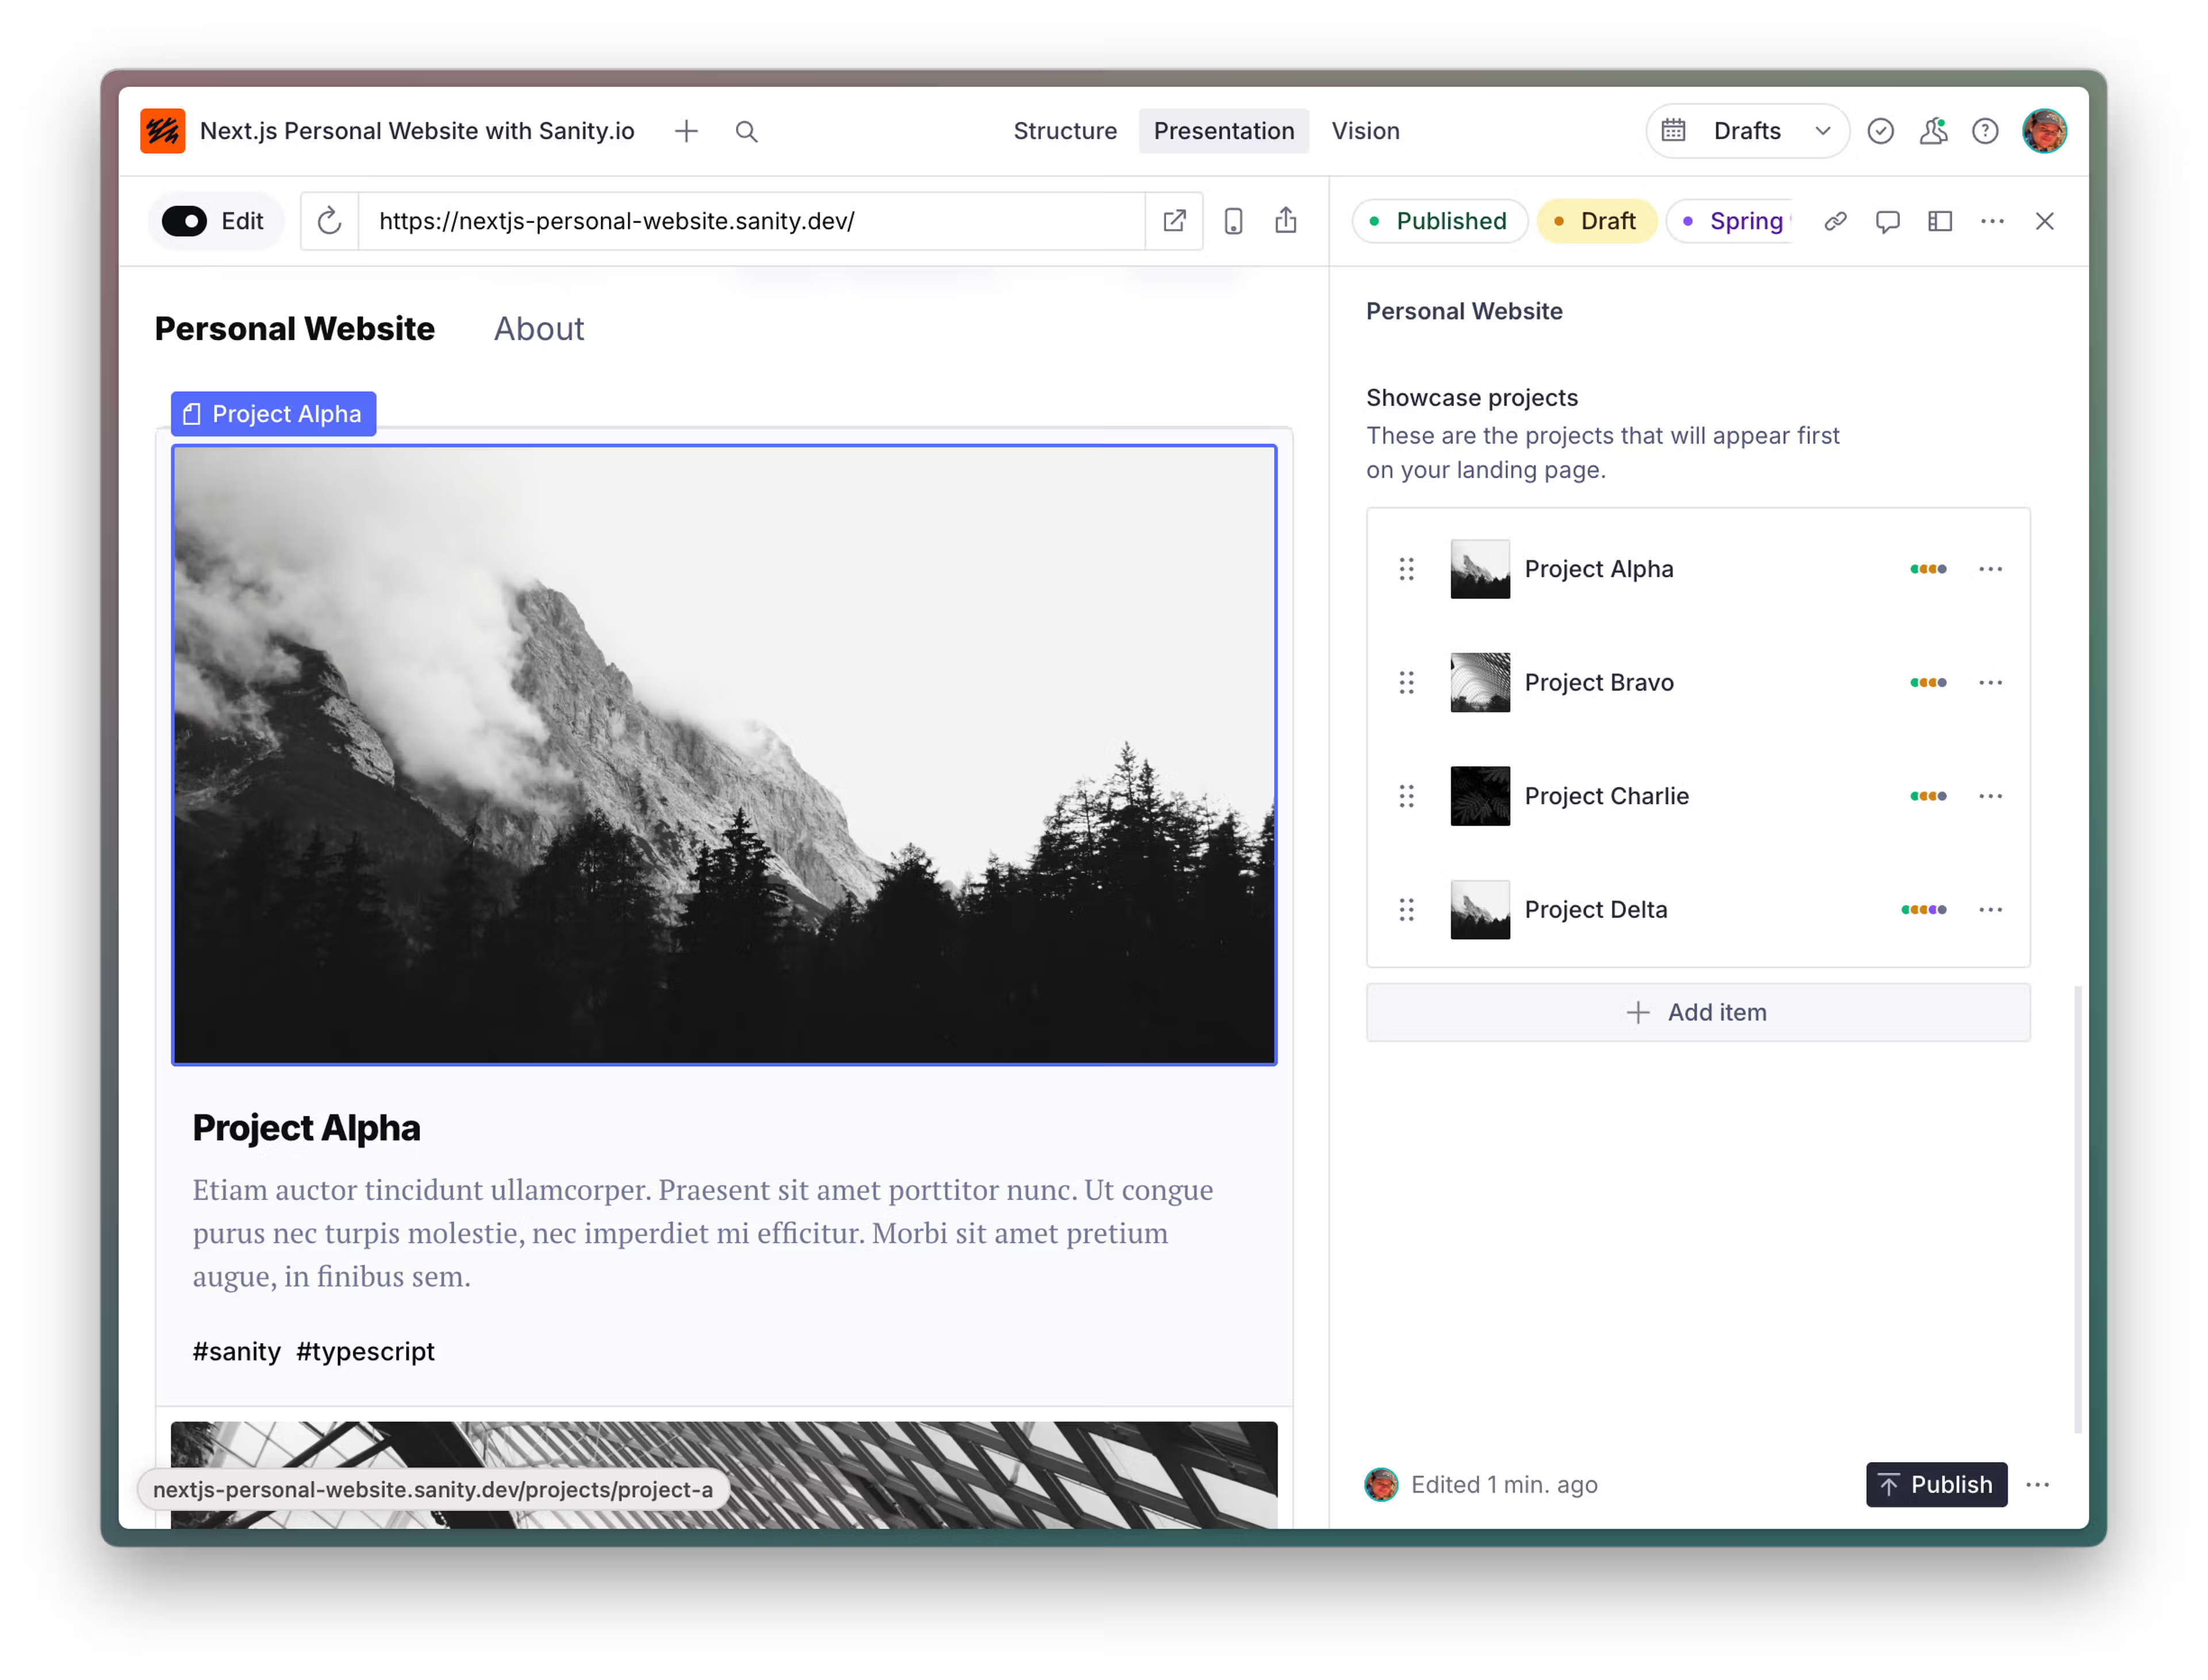The image size is (2208, 1680).
Task: Refresh the preview with reload icon
Action: coord(329,221)
